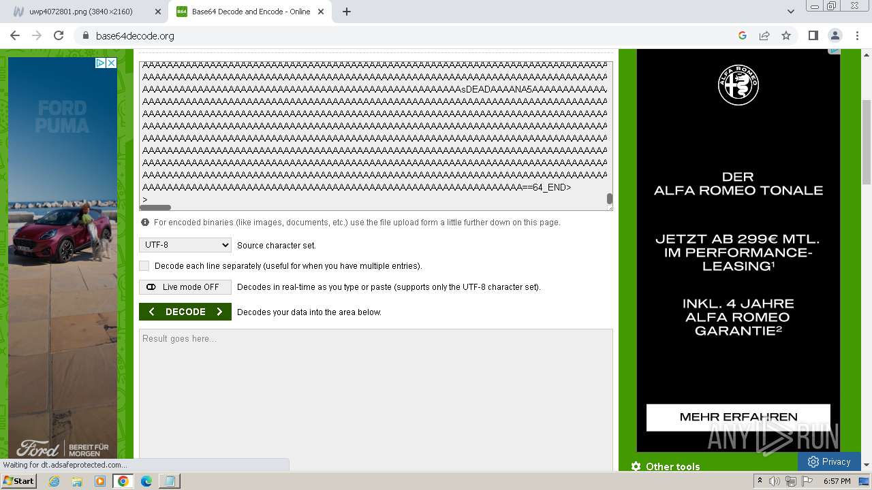The width and height of the screenshot is (872, 490).
Task: Click the Action Center flag tray icon
Action: click(x=807, y=481)
